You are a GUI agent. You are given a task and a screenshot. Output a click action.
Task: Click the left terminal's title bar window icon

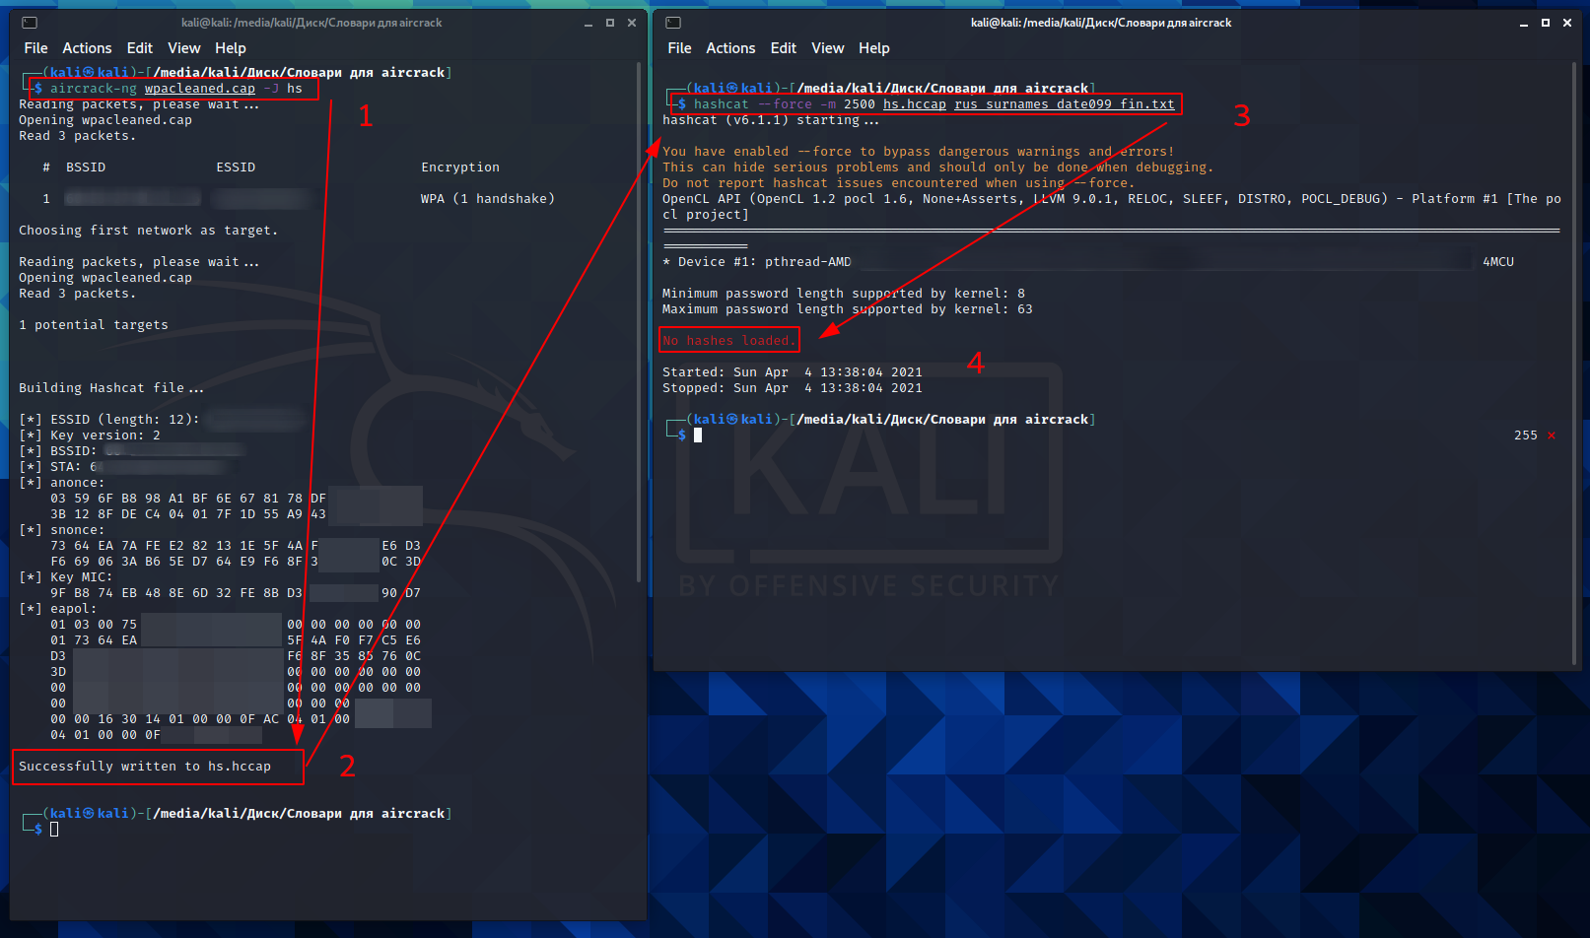(30, 23)
